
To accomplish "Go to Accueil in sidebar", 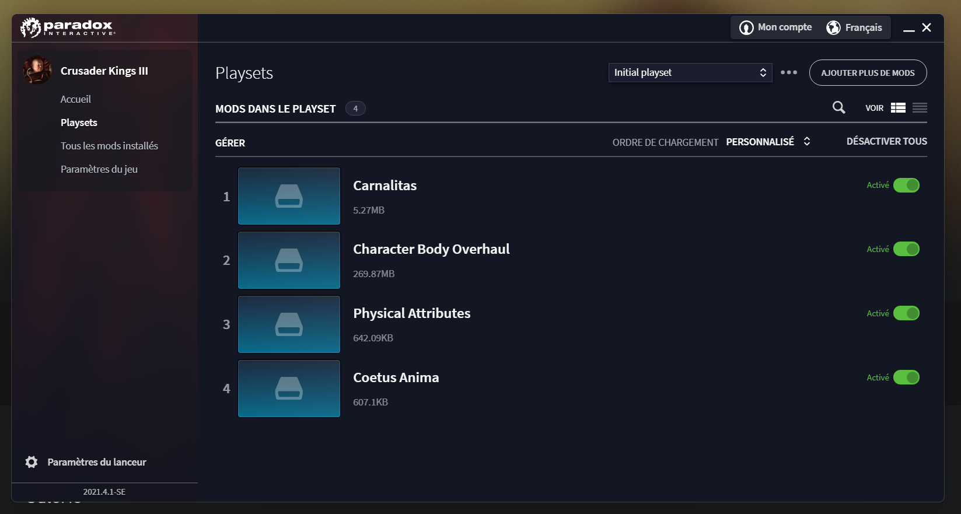I will pyautogui.click(x=76, y=99).
